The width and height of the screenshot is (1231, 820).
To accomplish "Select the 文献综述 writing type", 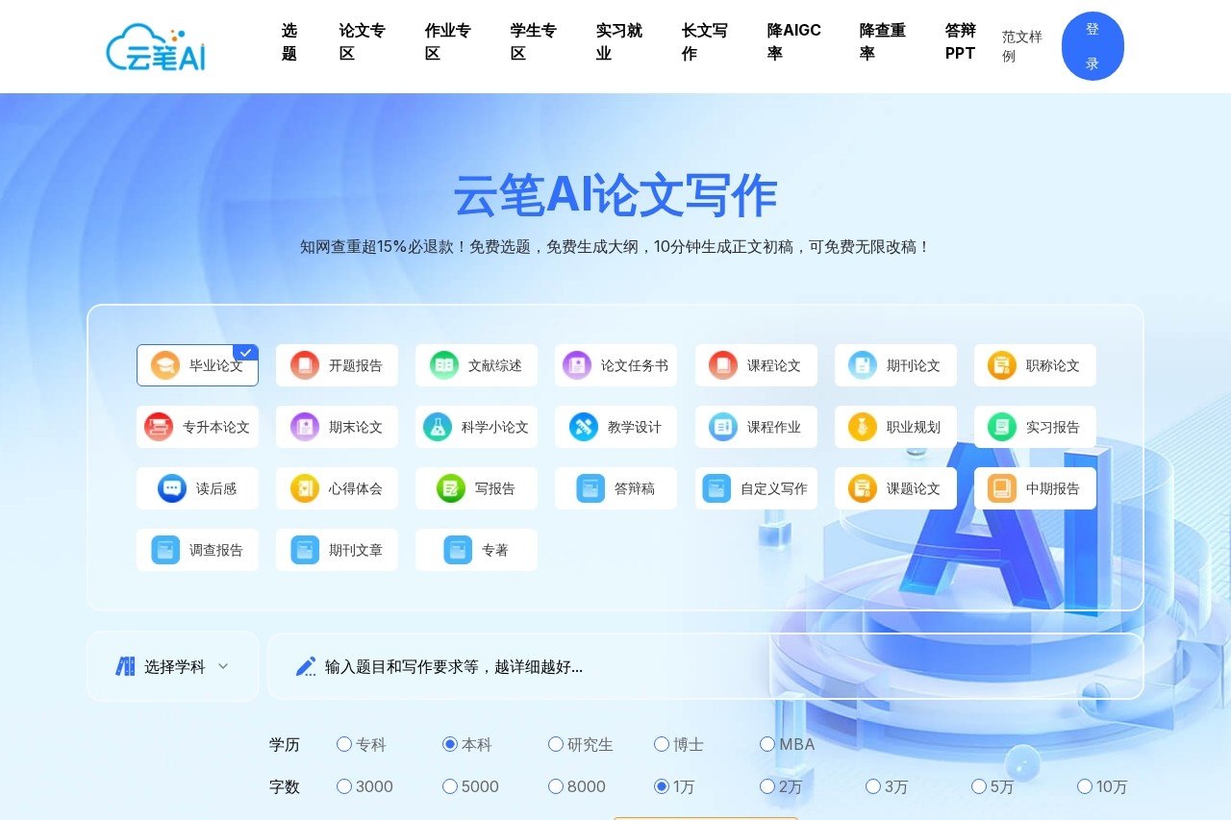I will click(476, 365).
